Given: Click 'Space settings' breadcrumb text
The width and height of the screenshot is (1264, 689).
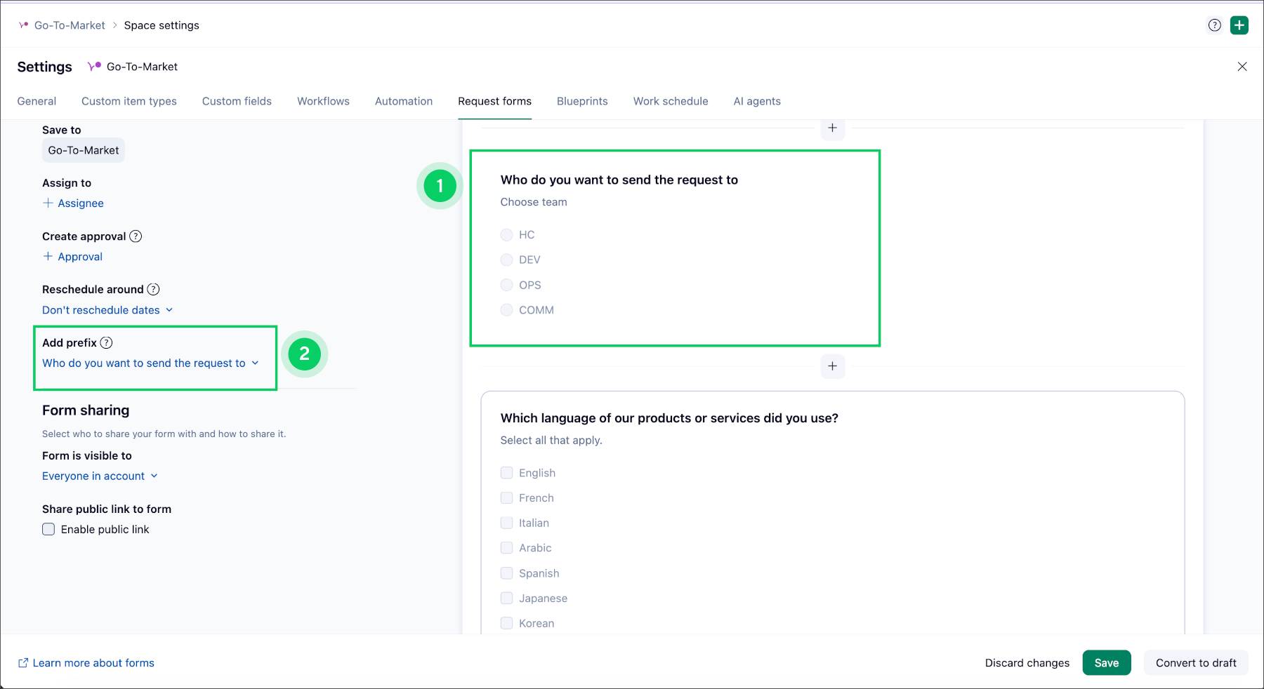Looking at the screenshot, I should [x=162, y=25].
